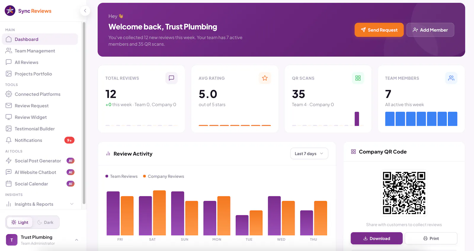
Task: Open AI Website Chatbot
Action: [40, 172]
